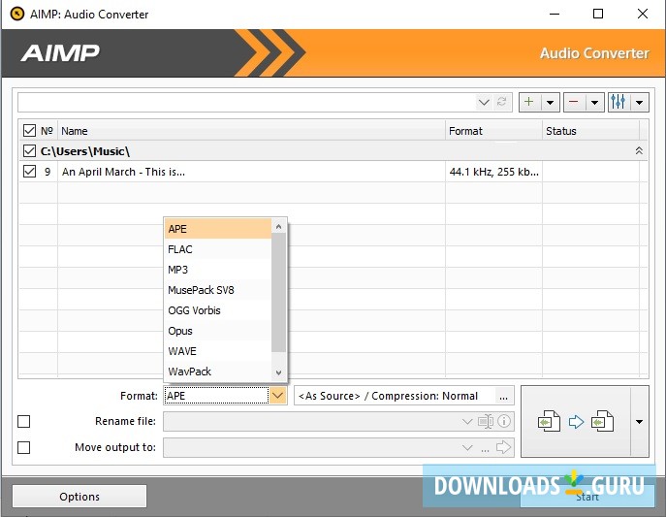This screenshot has height=517, width=666.
Task: Click the go-to output folder arrow icon
Action: (x=504, y=447)
